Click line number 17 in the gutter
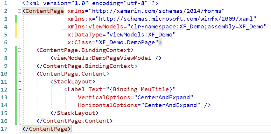271x134 pixels. (x=4, y=129)
